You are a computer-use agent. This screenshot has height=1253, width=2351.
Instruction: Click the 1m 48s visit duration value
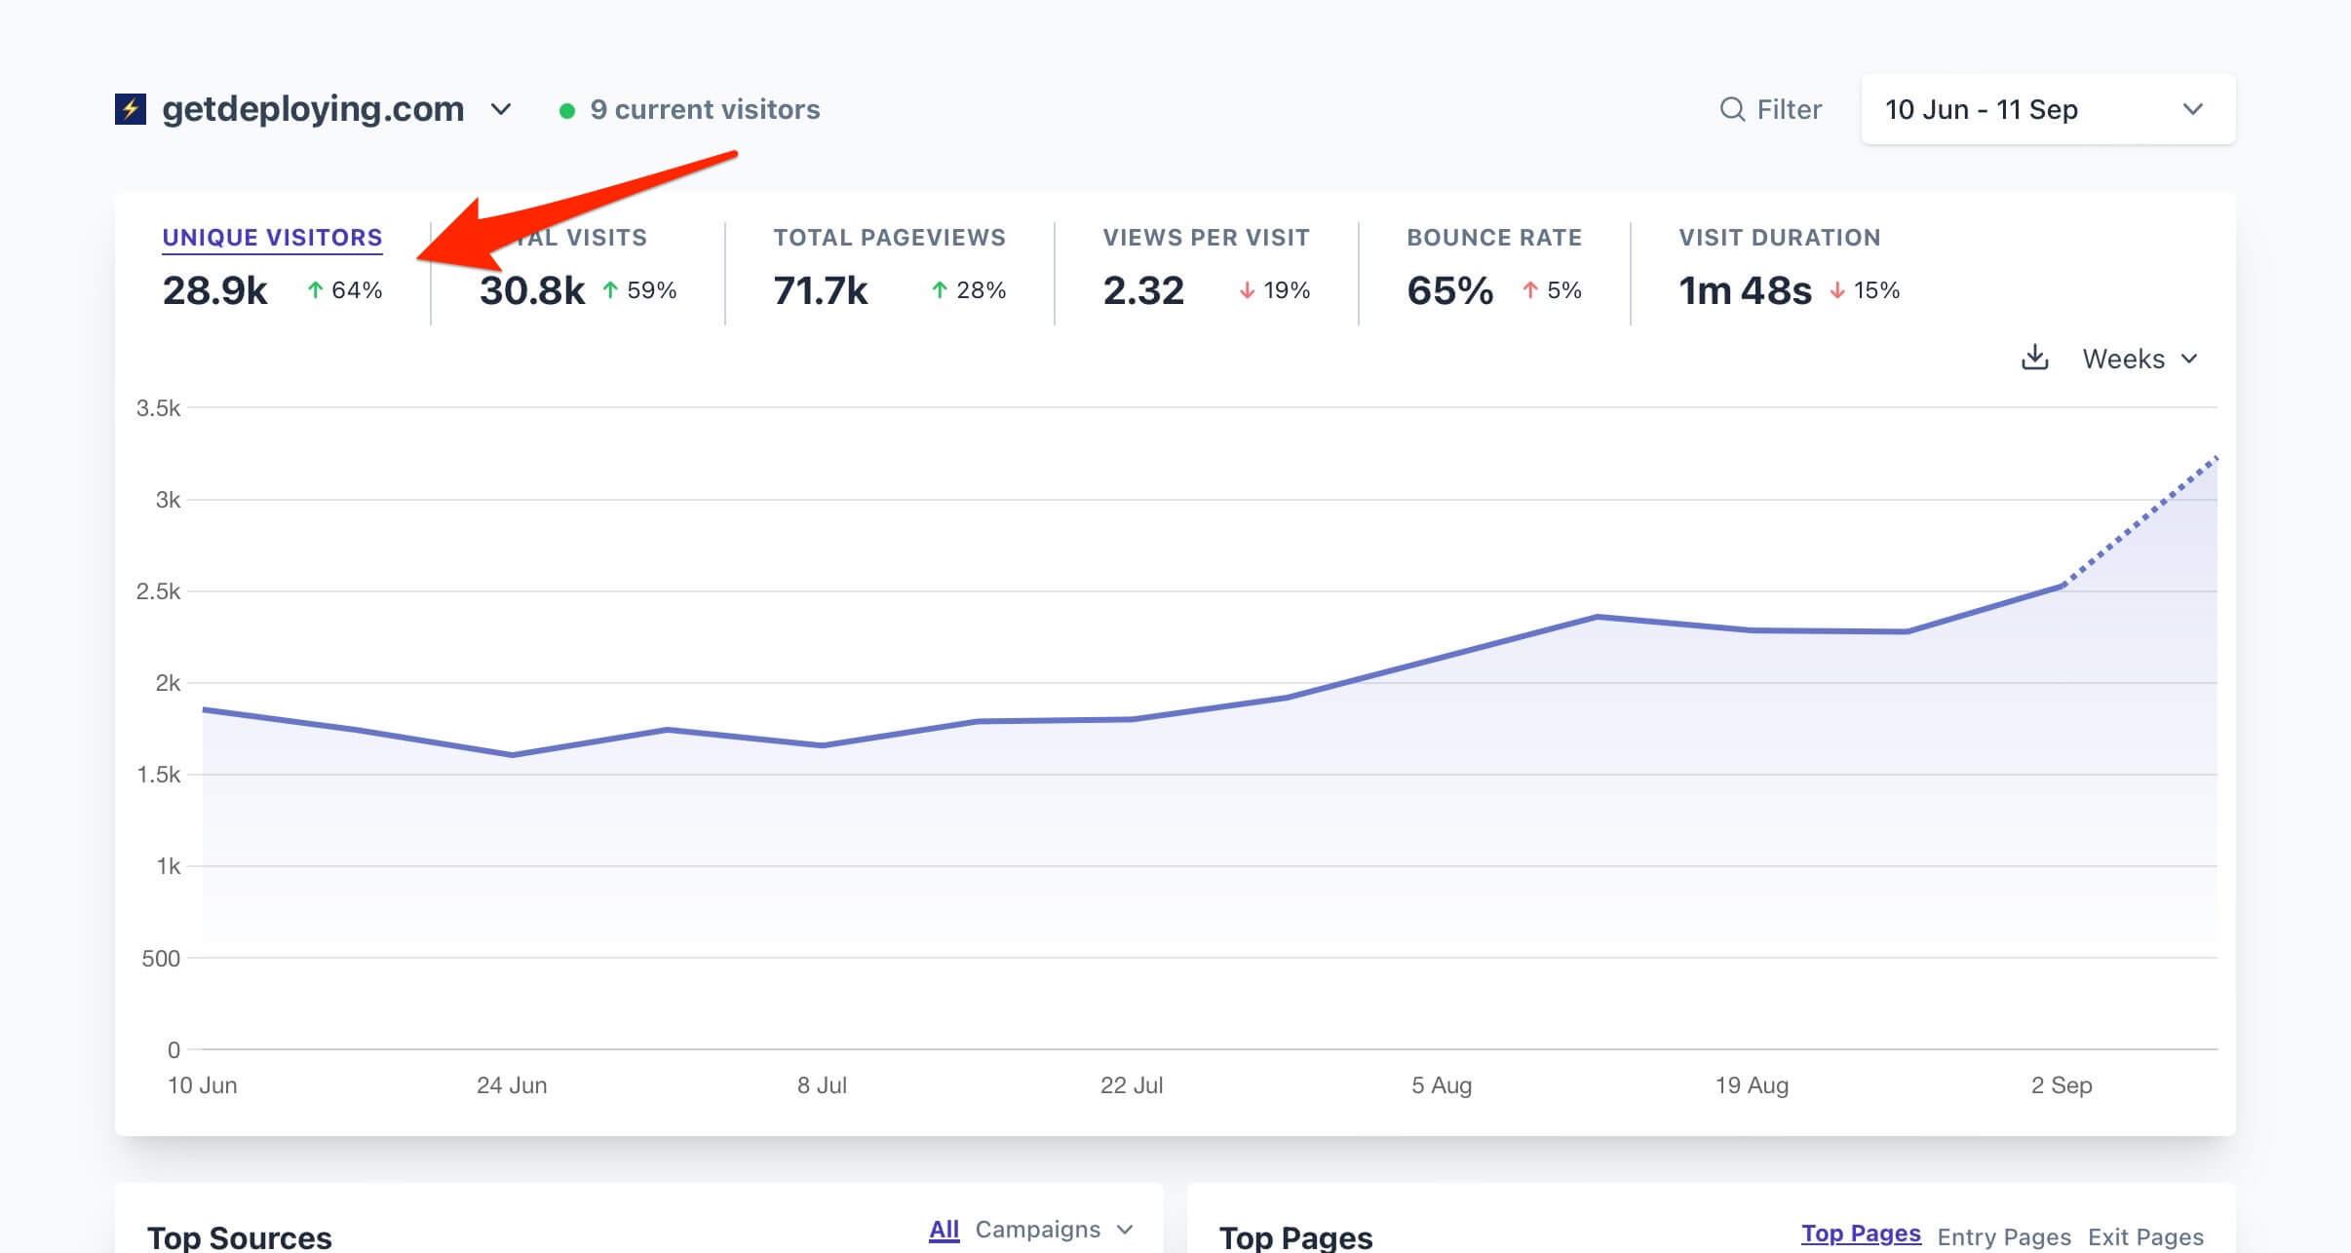pyautogui.click(x=1745, y=290)
